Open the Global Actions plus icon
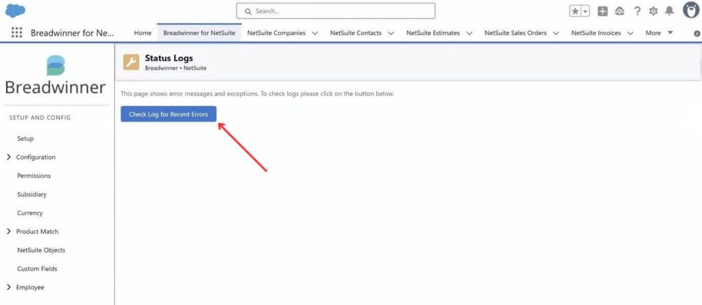Screen dimensions: 702x305 click(x=603, y=11)
